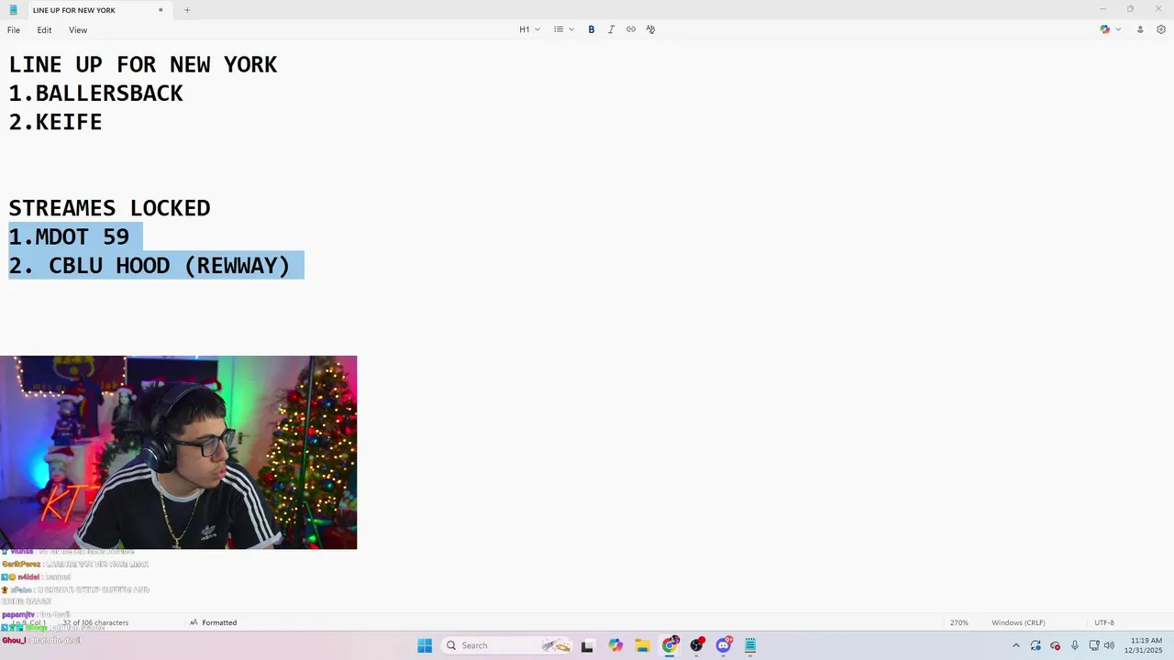Open the Windows Start menu
Image resolution: width=1174 pixels, height=660 pixels.
[425, 645]
